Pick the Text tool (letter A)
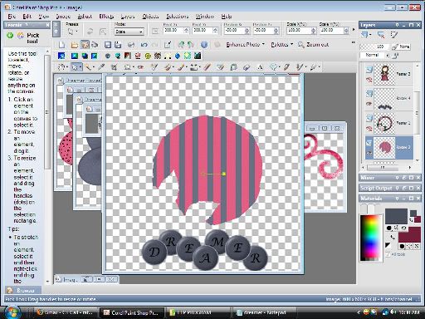The width and height of the screenshot is (425, 319). [x=260, y=67]
